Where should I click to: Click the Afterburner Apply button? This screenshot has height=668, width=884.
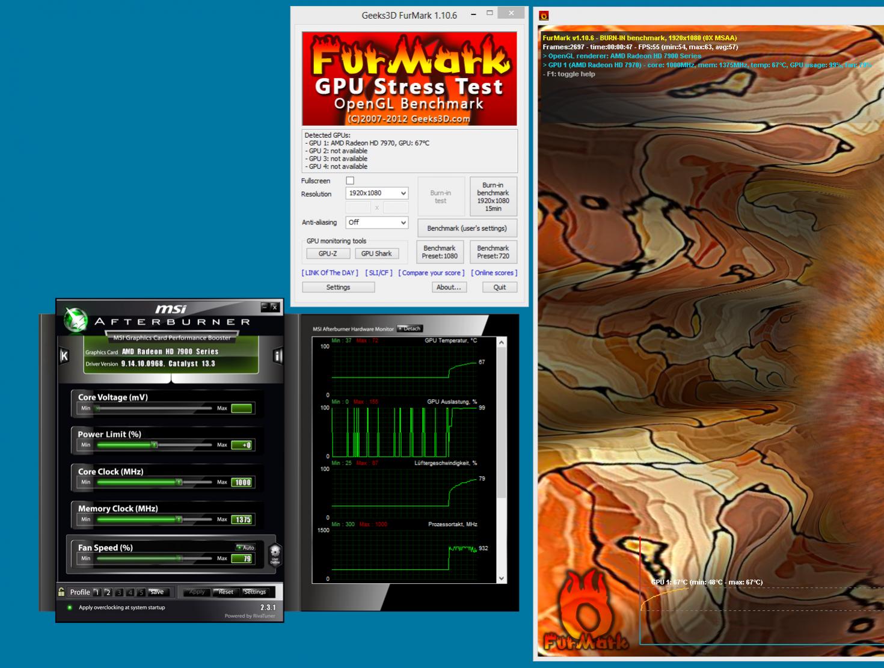(x=197, y=592)
